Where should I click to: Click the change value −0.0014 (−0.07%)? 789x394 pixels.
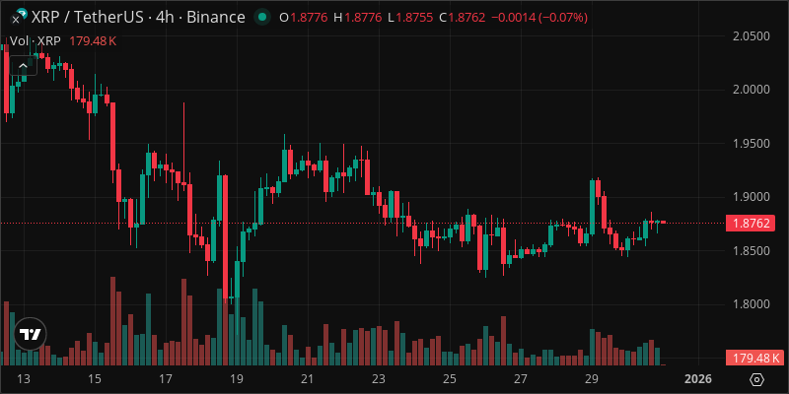539,18
